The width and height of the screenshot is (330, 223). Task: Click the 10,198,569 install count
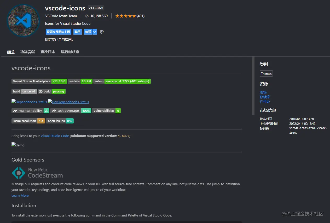click(x=99, y=16)
